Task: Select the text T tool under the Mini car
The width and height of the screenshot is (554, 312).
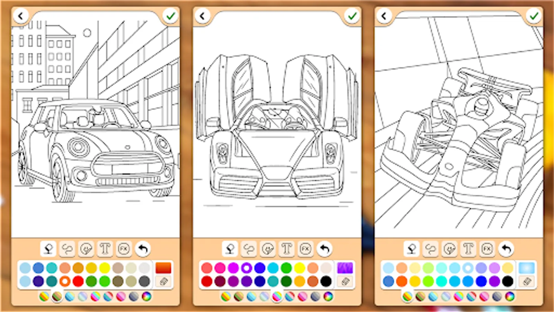Action: (x=105, y=249)
